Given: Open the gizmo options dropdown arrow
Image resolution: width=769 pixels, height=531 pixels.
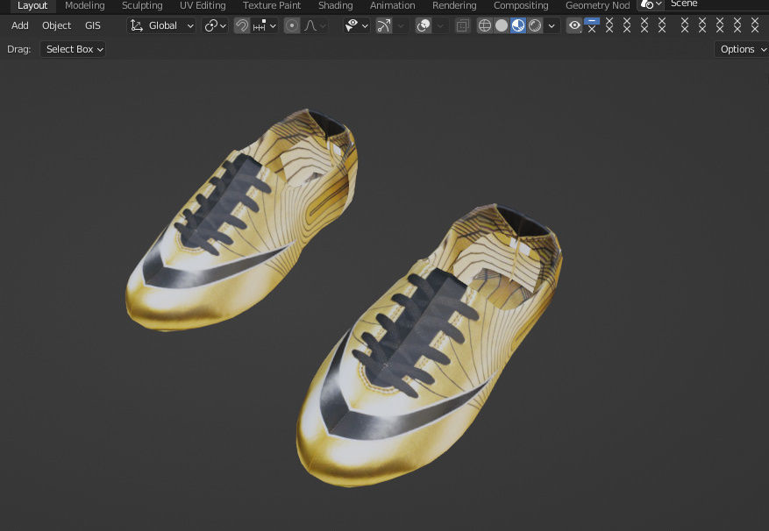Looking at the screenshot, I should click(401, 25).
